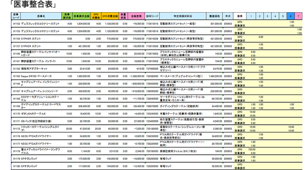The height and width of the screenshot is (170, 305).
Task: Click code cell 91179
Action: [x=17, y=159]
